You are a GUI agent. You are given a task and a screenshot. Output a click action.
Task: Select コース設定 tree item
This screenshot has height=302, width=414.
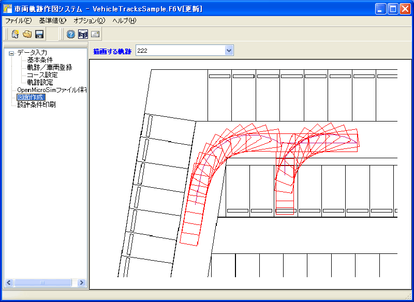pyautogui.click(x=42, y=75)
